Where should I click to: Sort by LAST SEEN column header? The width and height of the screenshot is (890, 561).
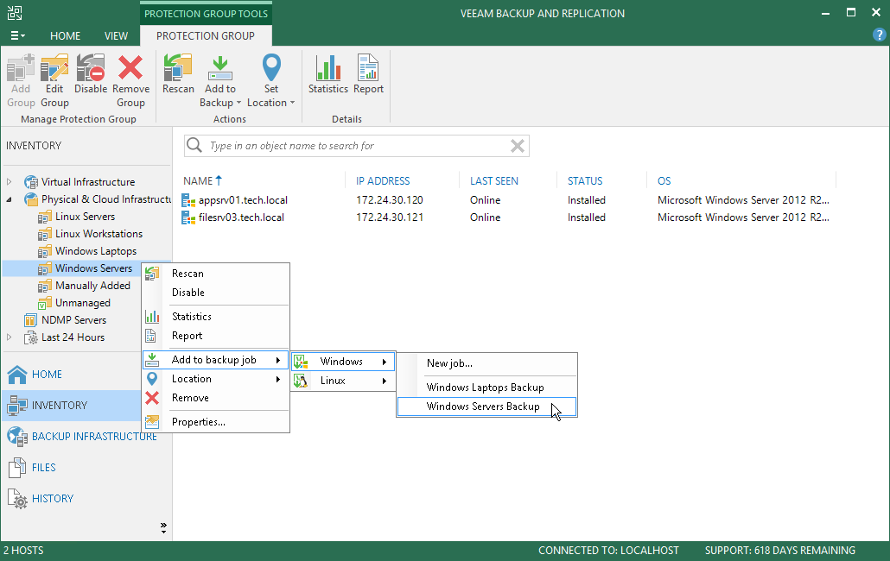(x=493, y=180)
